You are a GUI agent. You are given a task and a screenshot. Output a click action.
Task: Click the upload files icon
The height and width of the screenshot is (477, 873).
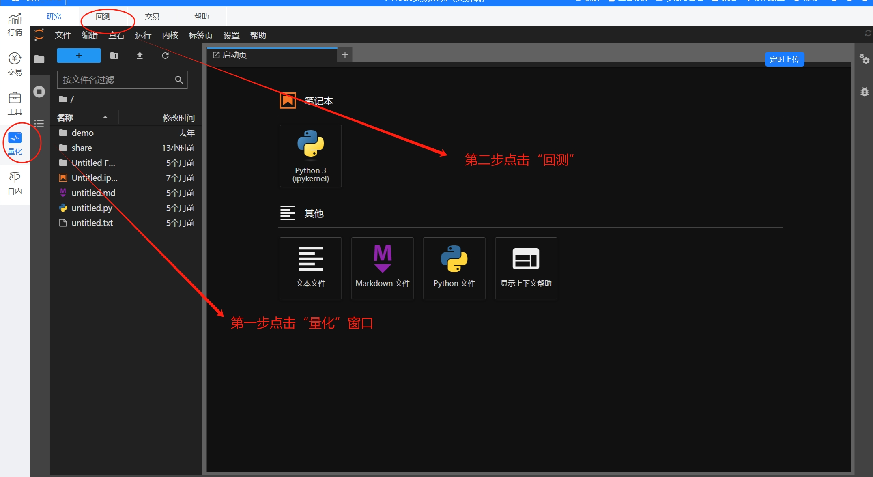140,56
